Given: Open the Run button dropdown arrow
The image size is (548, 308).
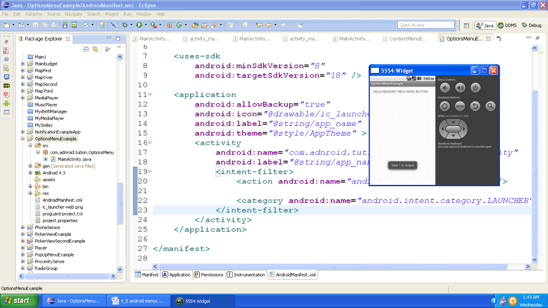Looking at the screenshot, I should (x=146, y=25).
